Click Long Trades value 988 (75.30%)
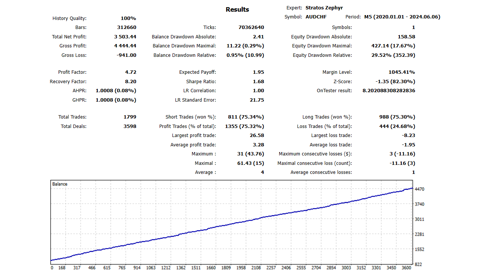481x271 pixels. click(x=397, y=117)
